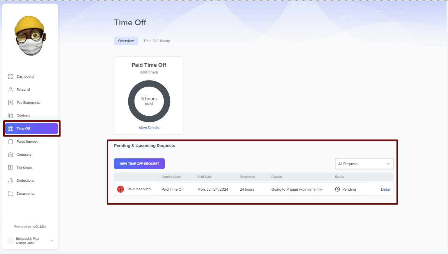Image resolution: width=448 pixels, height=254 pixels.
Task: Open Pay Statements via its icon
Action: point(11,102)
